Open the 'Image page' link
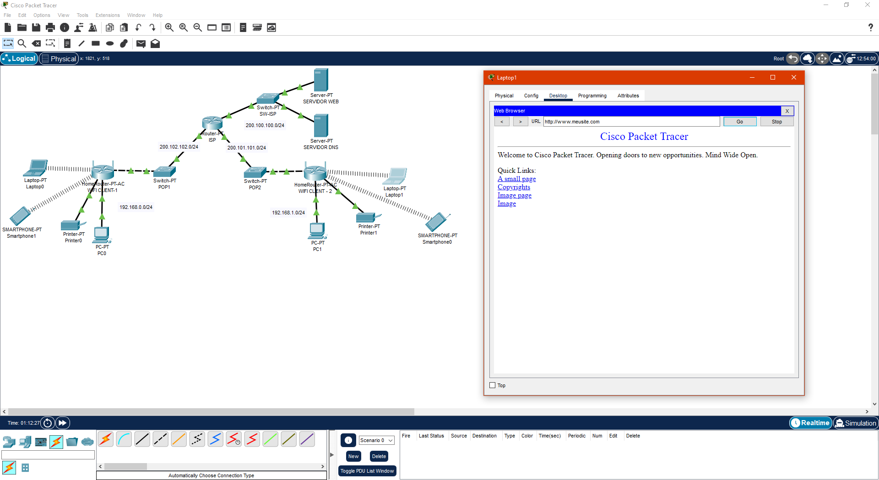879x480 pixels. [515, 195]
